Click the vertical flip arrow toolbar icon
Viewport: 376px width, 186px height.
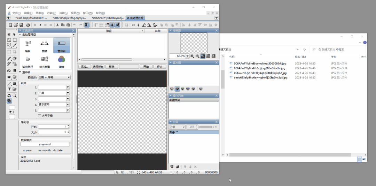138,25
